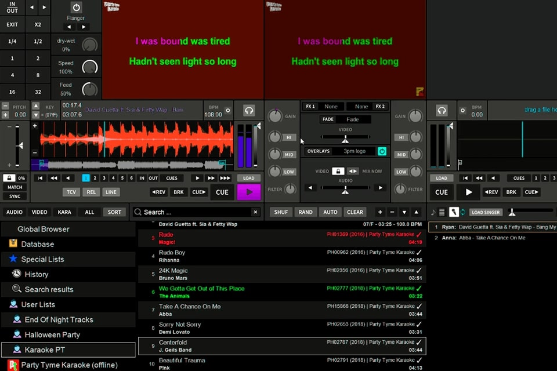
Task: Click the music note view icon
Action: click(x=433, y=212)
